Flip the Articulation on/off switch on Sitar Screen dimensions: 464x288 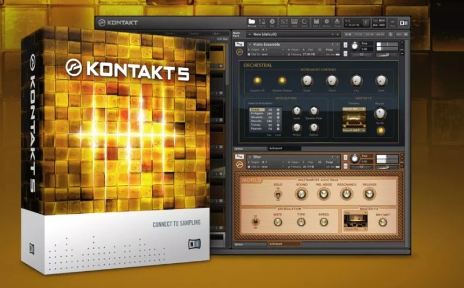pos(255,221)
